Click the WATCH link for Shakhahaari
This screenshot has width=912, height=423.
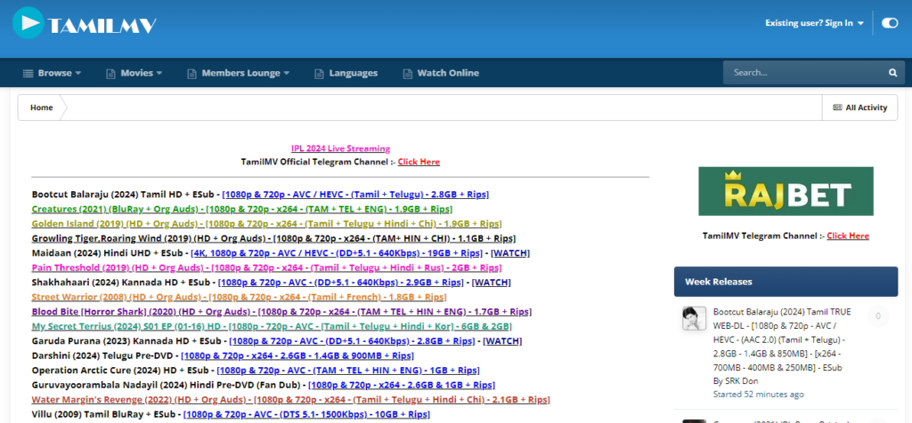[x=491, y=283]
